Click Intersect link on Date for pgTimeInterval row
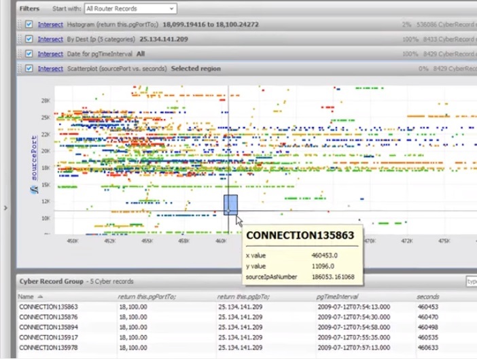The width and height of the screenshot is (477, 359). (x=50, y=54)
